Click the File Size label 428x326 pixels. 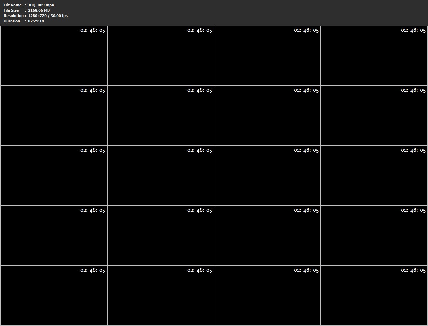[11, 10]
